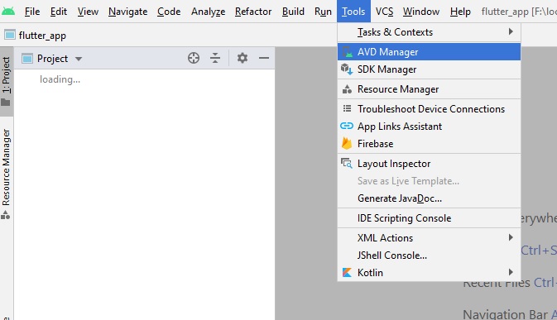
Task: Click the flutter_app module icon in navigation bar
Action: click(x=10, y=35)
